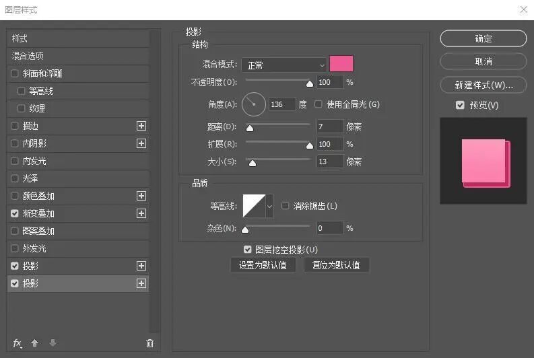Image resolution: width=534 pixels, height=358 pixels.
Task: Click the angle dial control
Action: 253,104
